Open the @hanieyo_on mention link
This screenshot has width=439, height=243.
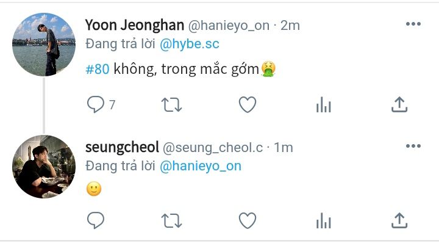click(201, 166)
